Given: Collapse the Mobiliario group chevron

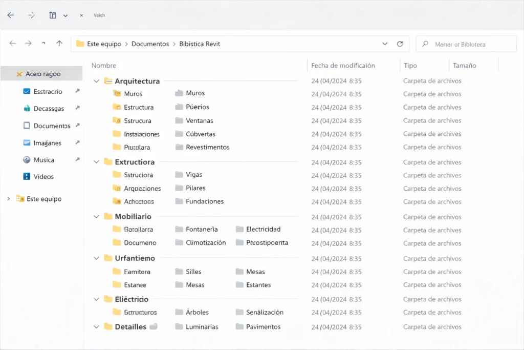Looking at the screenshot, I should [96, 217].
